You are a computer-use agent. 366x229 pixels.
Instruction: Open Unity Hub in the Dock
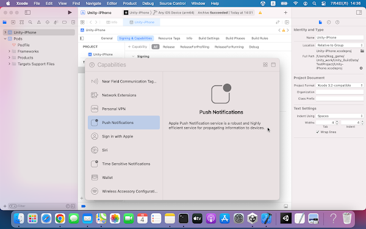(x=253, y=219)
